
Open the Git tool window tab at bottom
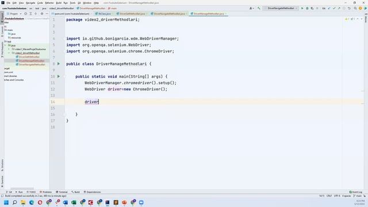(9, 192)
